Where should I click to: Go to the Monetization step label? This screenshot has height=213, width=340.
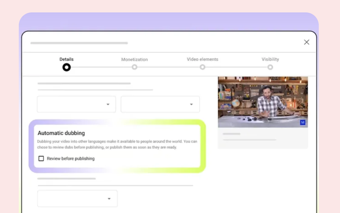pyautogui.click(x=135, y=60)
